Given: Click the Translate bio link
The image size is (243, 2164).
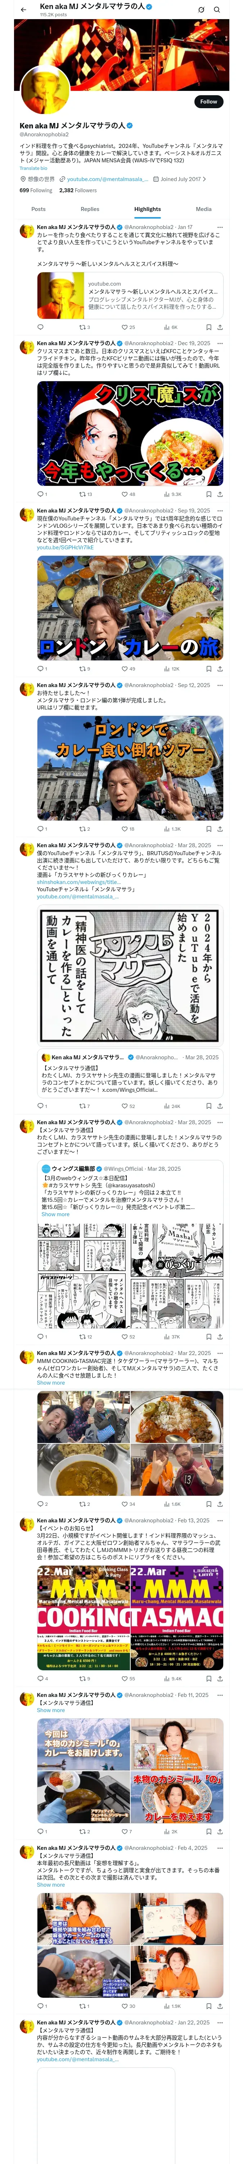Looking at the screenshot, I should pos(33,168).
